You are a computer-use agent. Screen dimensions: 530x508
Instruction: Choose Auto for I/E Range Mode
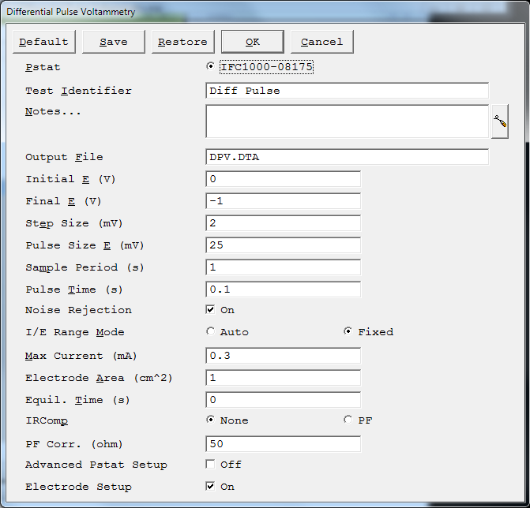210,331
